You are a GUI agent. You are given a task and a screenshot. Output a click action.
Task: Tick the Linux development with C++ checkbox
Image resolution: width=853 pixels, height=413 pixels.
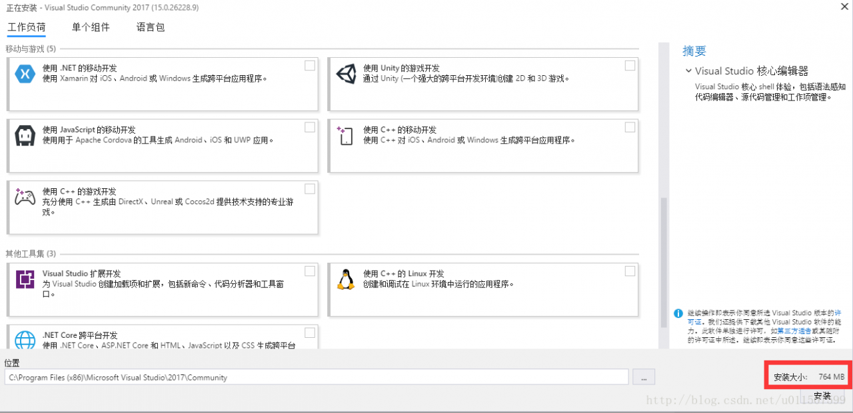(630, 271)
